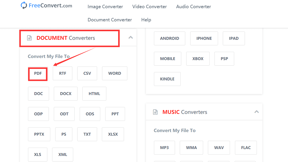
Task: Select the XBOX converter button
Action: (198, 59)
